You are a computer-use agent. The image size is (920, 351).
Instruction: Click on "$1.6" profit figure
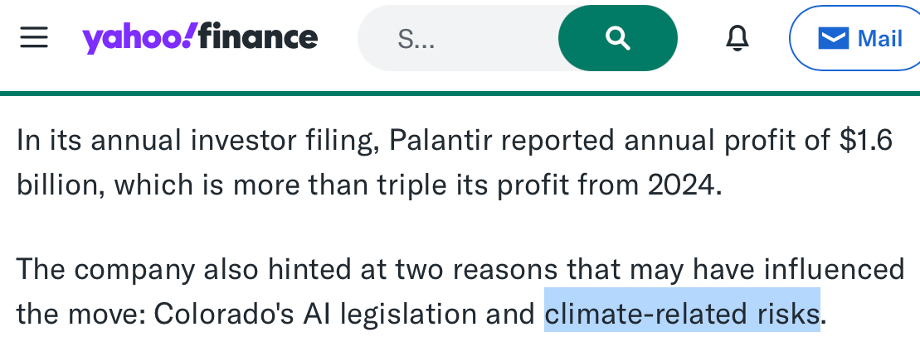point(866,141)
